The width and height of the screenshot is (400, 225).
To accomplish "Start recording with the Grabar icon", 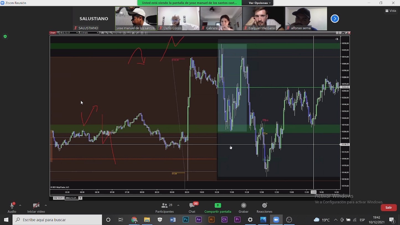I will [243, 206].
